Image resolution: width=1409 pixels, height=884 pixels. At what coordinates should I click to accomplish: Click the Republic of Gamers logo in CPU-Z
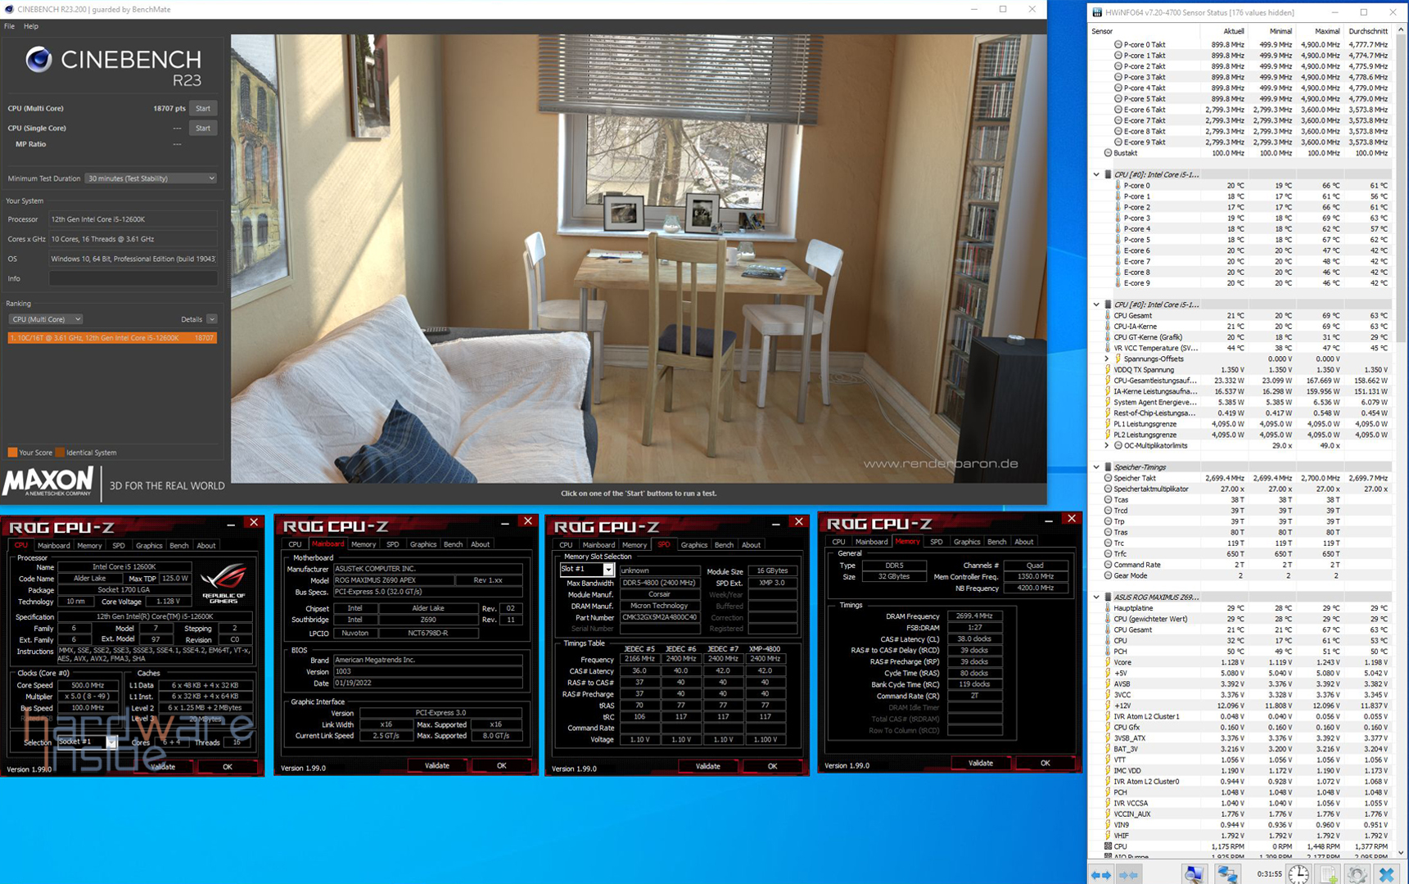(x=224, y=584)
